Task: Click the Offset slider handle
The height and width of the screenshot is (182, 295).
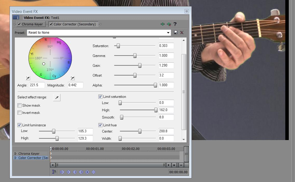Action: 135,75
